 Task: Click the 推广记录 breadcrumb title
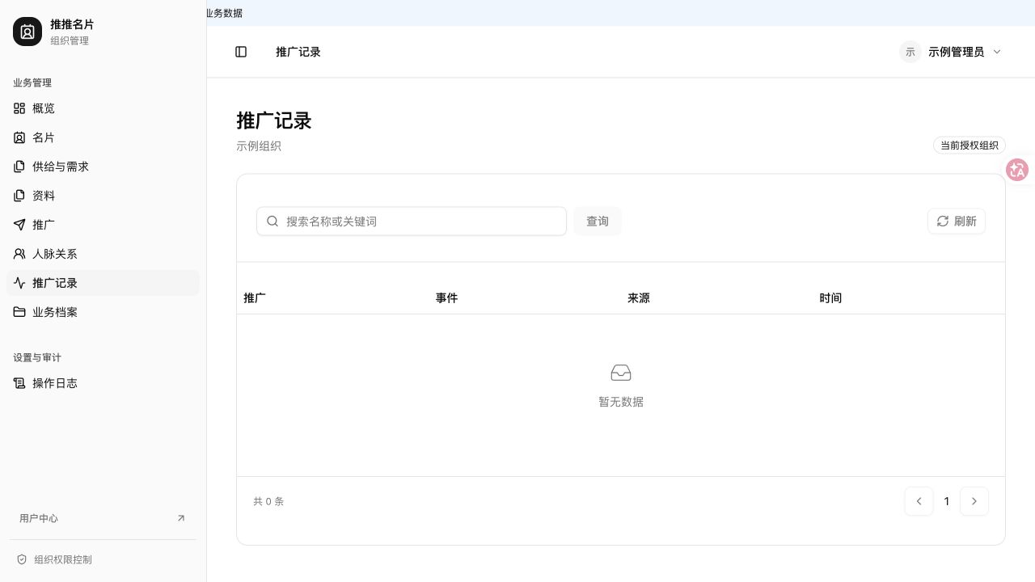[x=298, y=52]
